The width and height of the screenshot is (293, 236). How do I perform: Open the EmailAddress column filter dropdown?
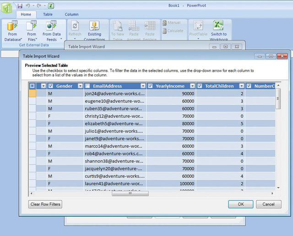click(143, 86)
